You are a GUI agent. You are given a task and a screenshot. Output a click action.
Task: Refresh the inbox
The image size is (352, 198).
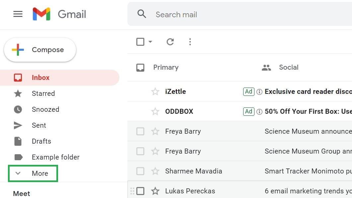tap(170, 42)
